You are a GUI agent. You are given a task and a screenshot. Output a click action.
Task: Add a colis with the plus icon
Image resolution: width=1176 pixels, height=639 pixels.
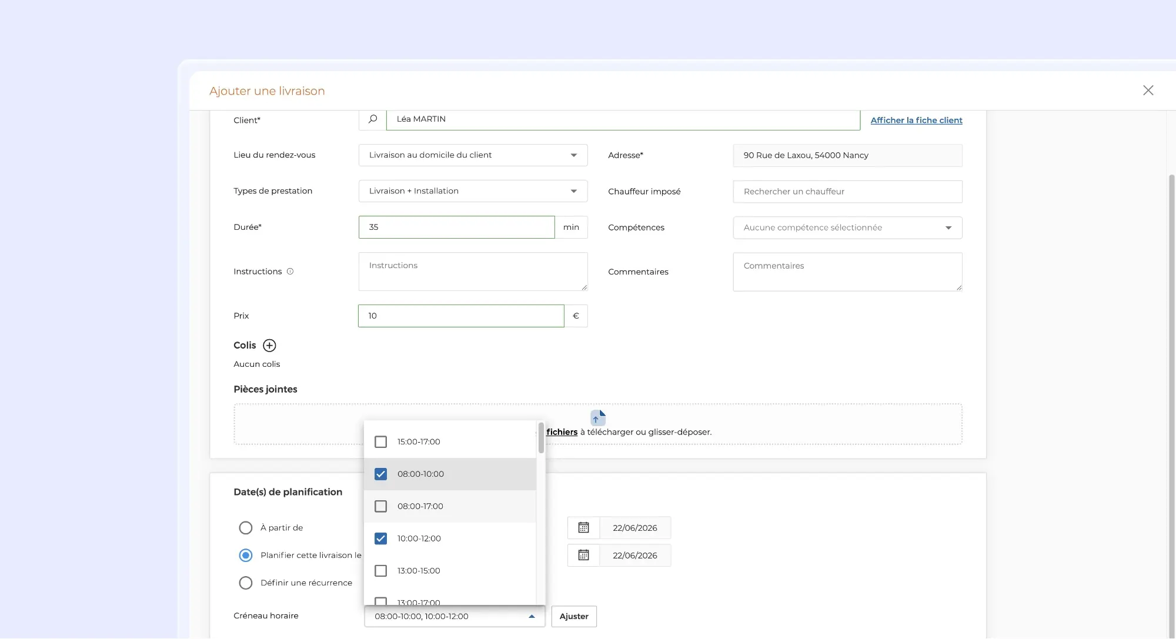269,346
